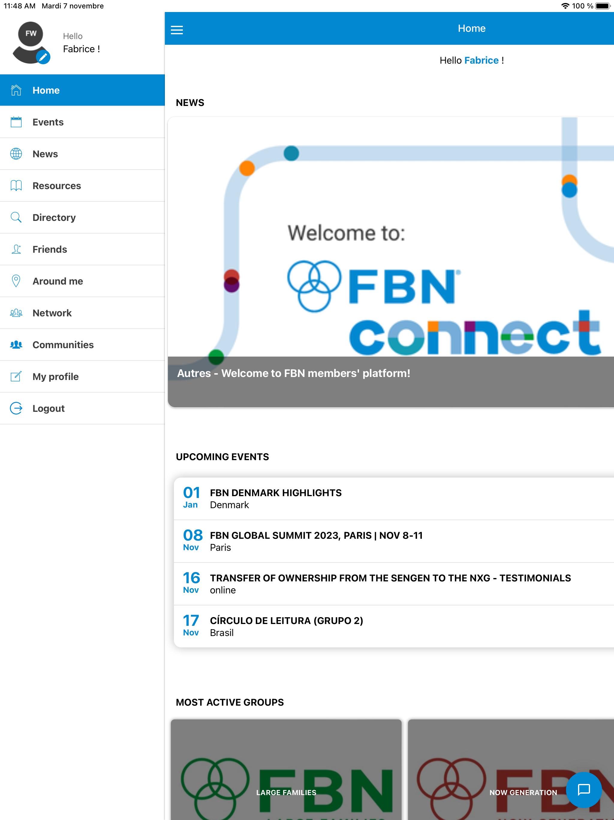Click the people outline icon beside Network

(16, 313)
